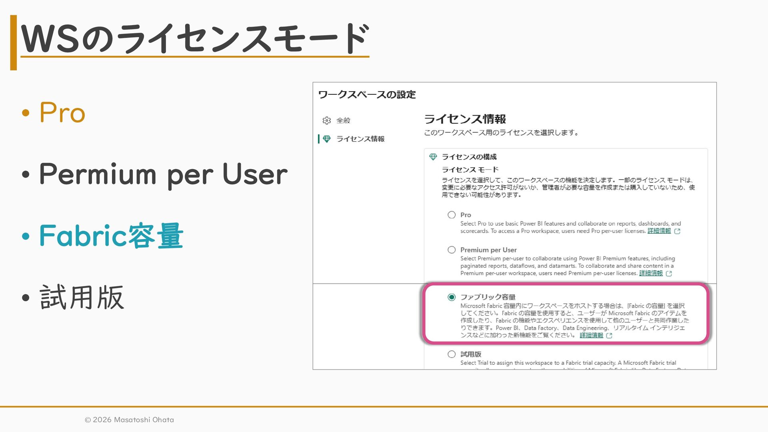Open 詳細情報 link under Premium per User
Viewport: 768px width, 432px height.
click(650, 274)
